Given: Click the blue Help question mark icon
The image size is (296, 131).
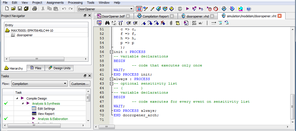Looking at the screenshot, I should point(249,9).
